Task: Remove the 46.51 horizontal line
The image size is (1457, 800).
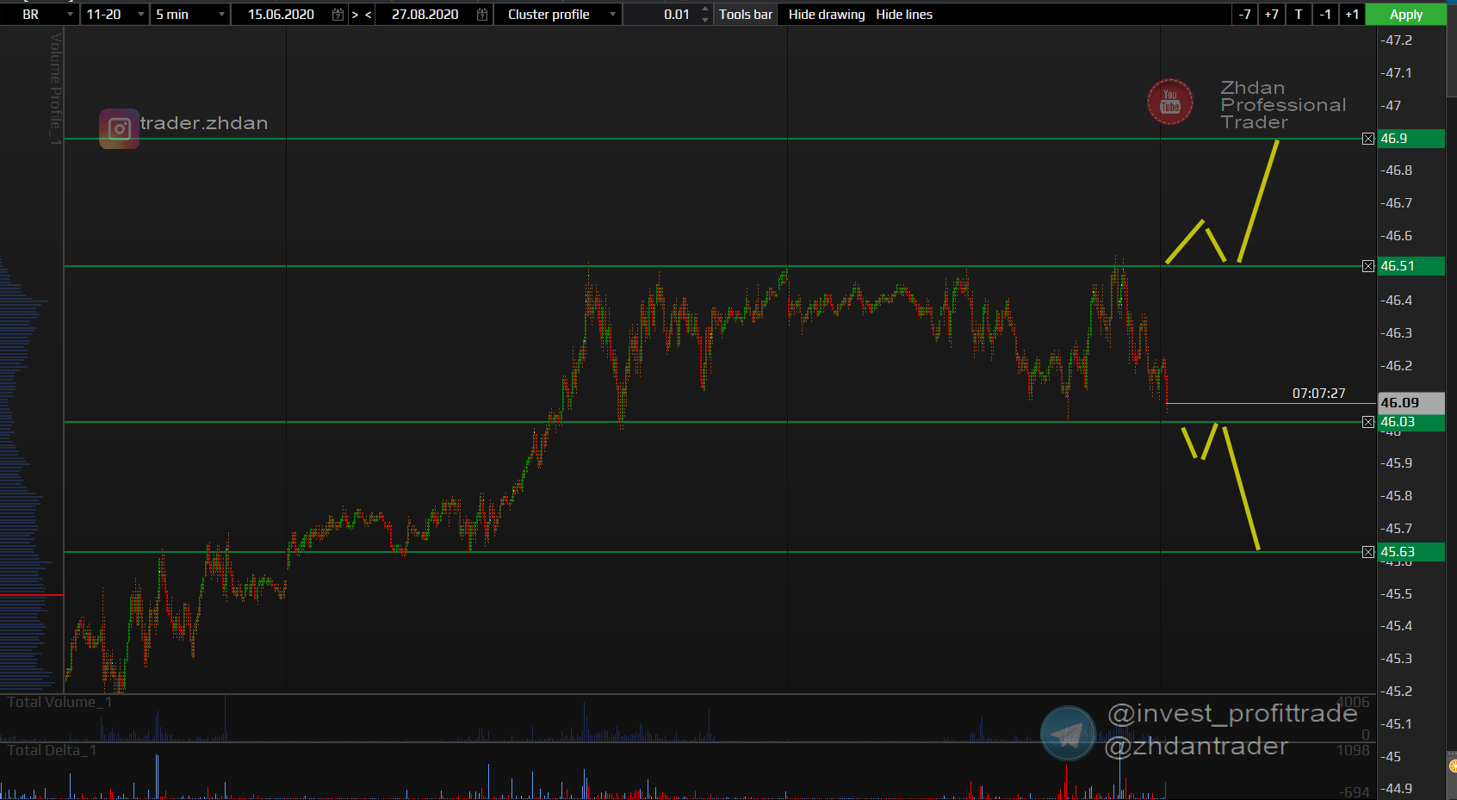Action: 1368,266
